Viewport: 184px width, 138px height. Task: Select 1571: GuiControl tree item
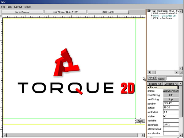coord(163,18)
